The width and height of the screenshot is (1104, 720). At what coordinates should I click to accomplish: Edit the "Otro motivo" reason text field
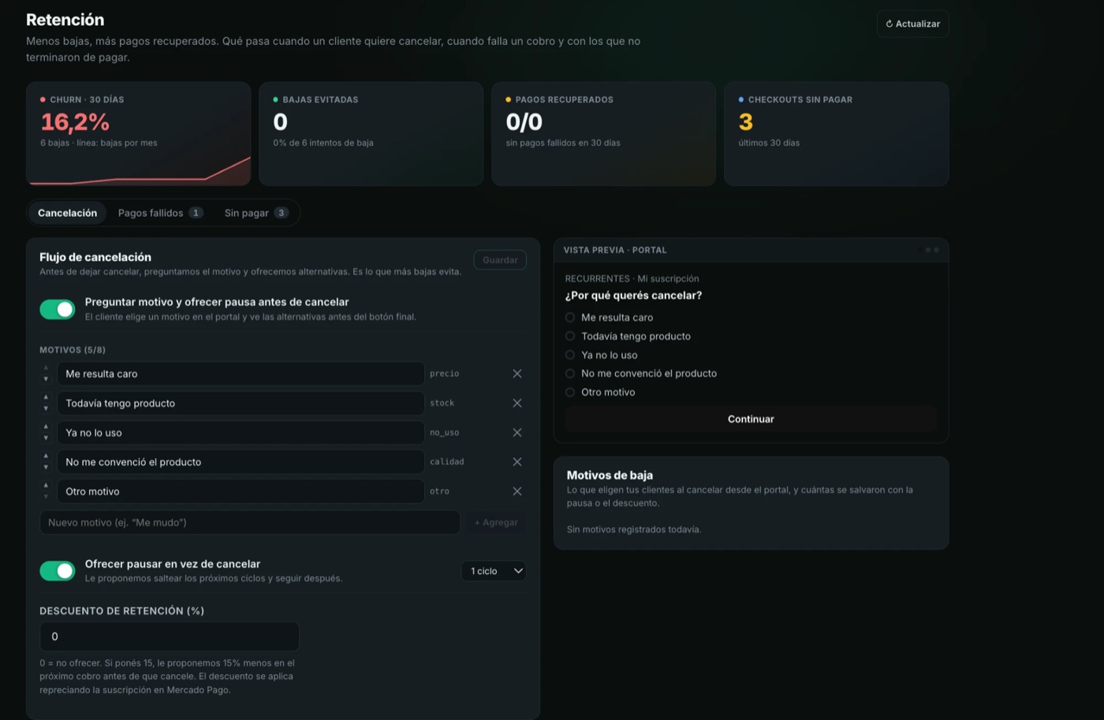(x=241, y=491)
